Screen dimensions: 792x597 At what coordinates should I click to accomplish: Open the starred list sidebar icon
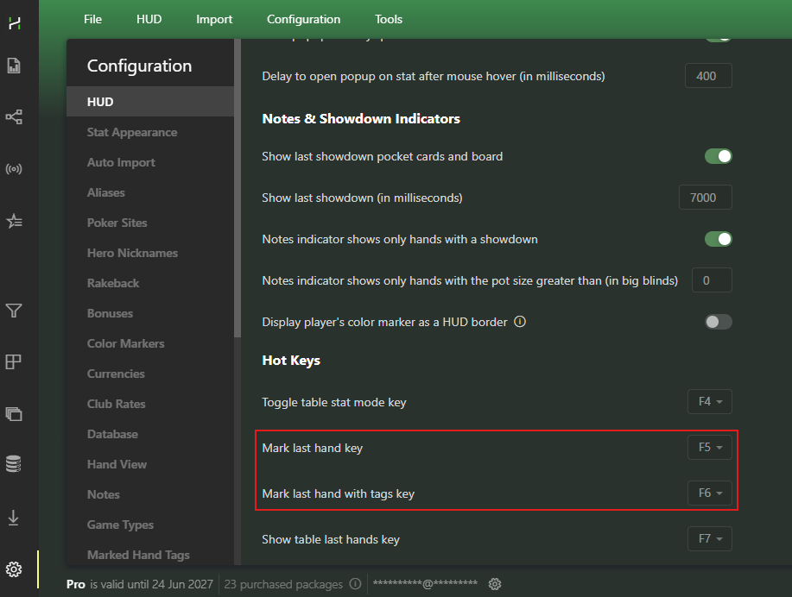click(14, 221)
